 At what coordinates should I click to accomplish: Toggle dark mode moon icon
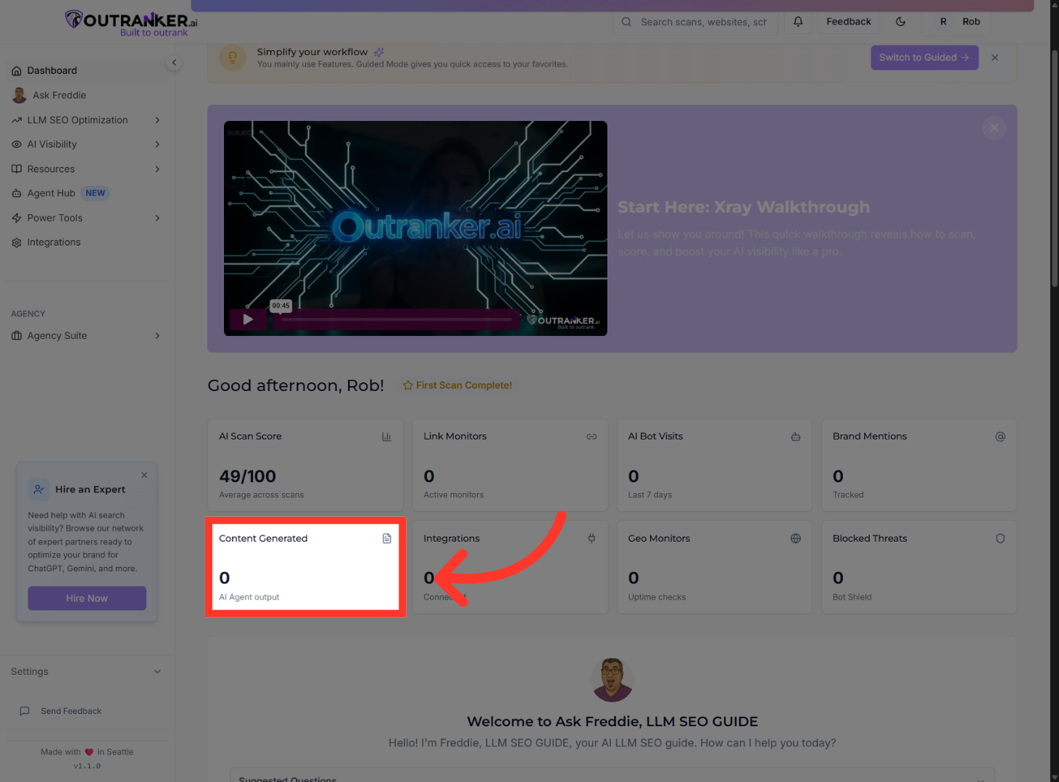tap(901, 22)
